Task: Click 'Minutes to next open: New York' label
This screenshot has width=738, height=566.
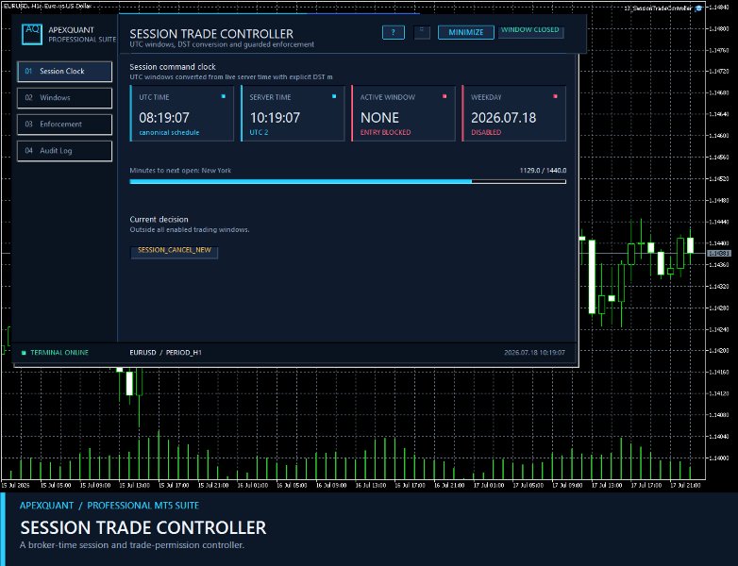Action: tap(180, 171)
